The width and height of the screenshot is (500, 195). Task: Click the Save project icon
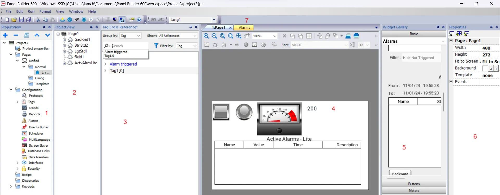(21, 20)
